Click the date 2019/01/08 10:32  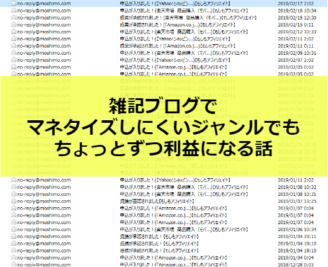pos(297,187)
